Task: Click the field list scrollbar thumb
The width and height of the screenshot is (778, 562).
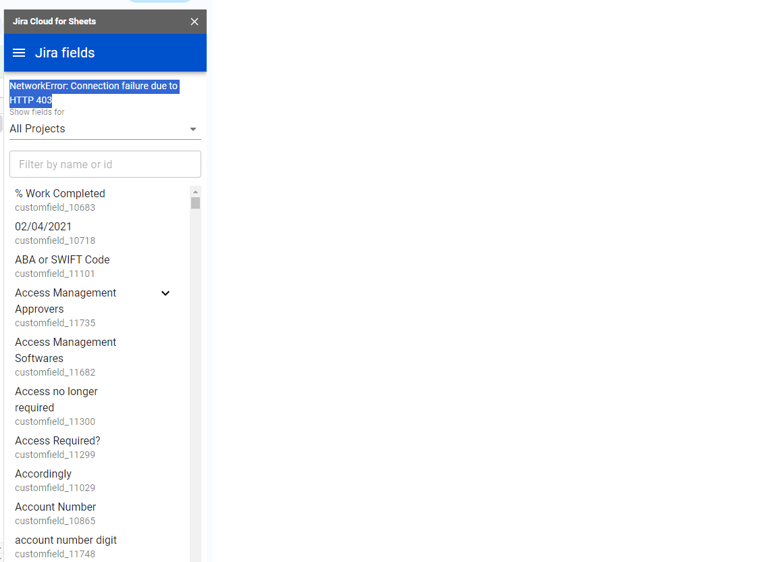Action: (195, 201)
